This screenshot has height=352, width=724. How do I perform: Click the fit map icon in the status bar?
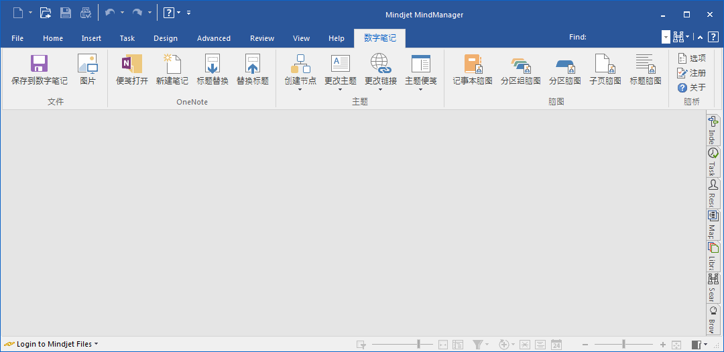[x=676, y=345]
